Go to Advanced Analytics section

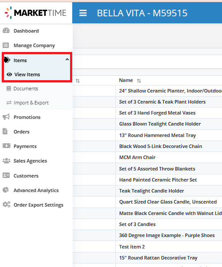pos(36,190)
